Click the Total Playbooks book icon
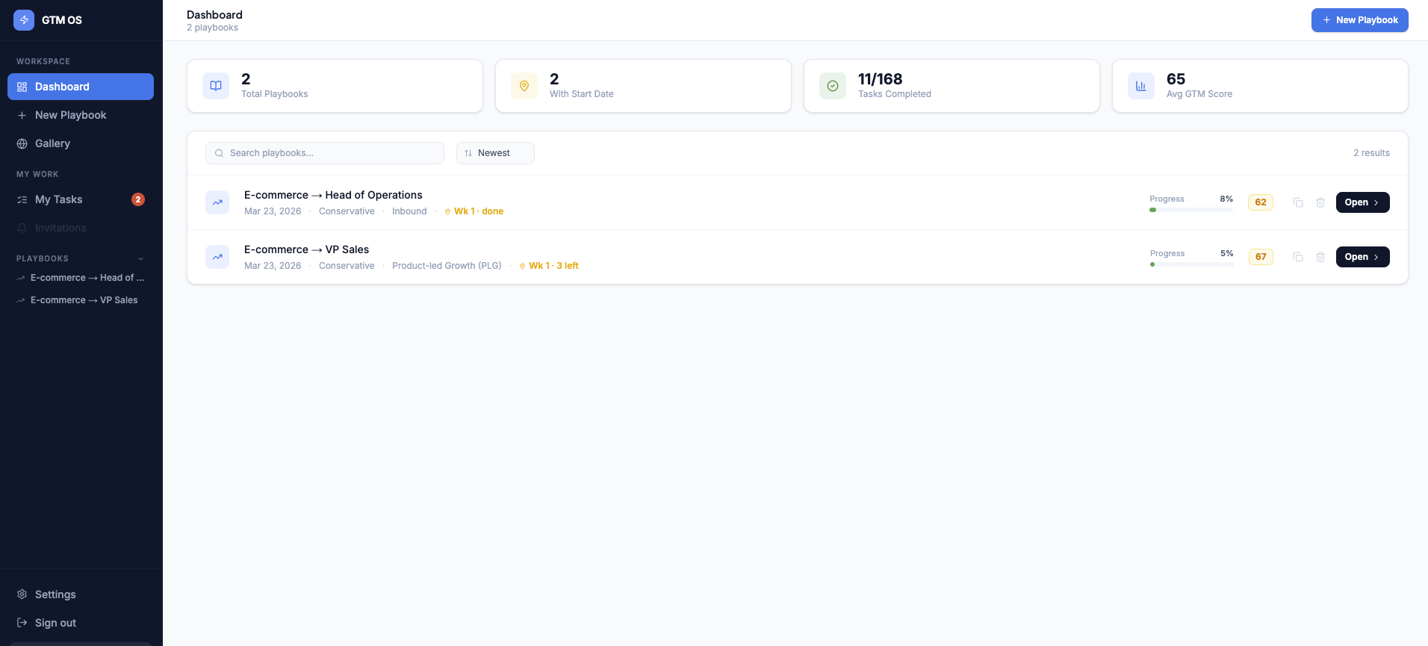Screen dimensions: 1428x646 click(x=216, y=86)
